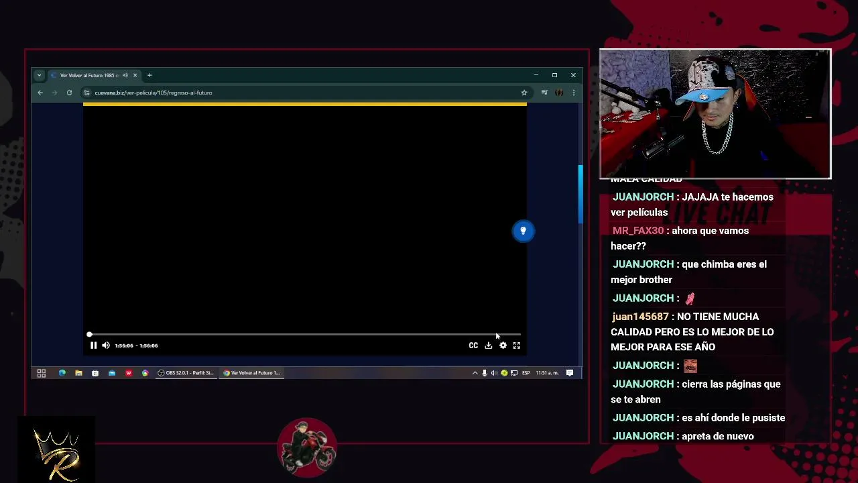Pause the video with the pause button
Image resolution: width=858 pixels, height=483 pixels.
click(93, 345)
